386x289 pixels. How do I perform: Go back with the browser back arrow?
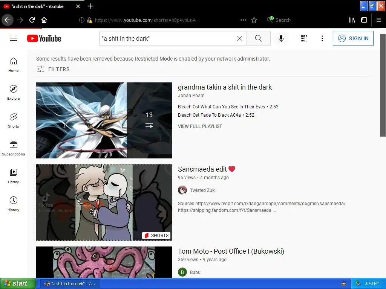tap(8, 20)
